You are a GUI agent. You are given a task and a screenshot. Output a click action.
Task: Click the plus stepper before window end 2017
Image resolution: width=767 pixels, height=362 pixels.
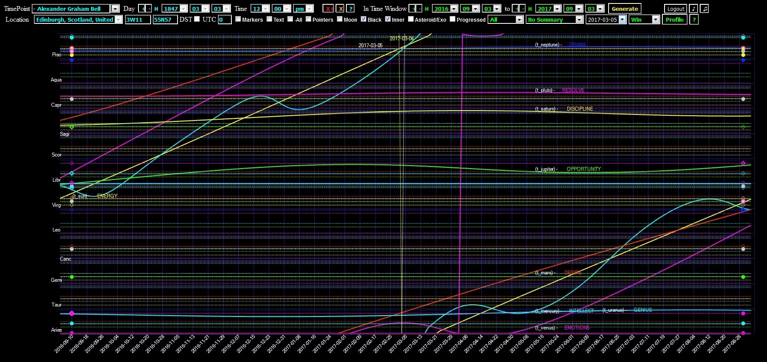coord(516,9)
